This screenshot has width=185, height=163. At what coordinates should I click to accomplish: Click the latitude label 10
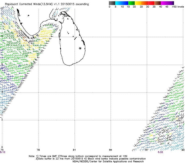(2, 8)
